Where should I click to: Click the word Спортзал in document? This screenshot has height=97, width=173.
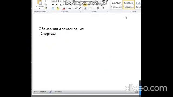pos(48,34)
